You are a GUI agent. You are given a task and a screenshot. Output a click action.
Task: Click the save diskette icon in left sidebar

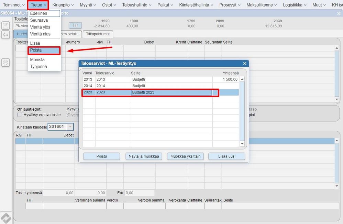[x=5, y=25]
